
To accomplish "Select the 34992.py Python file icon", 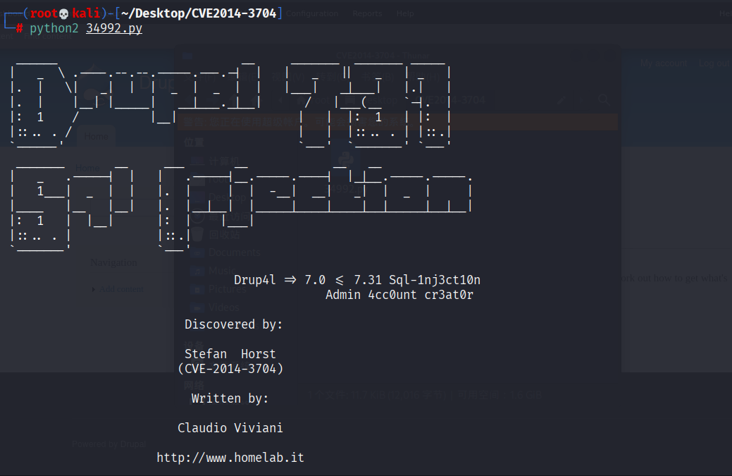I will [346, 160].
